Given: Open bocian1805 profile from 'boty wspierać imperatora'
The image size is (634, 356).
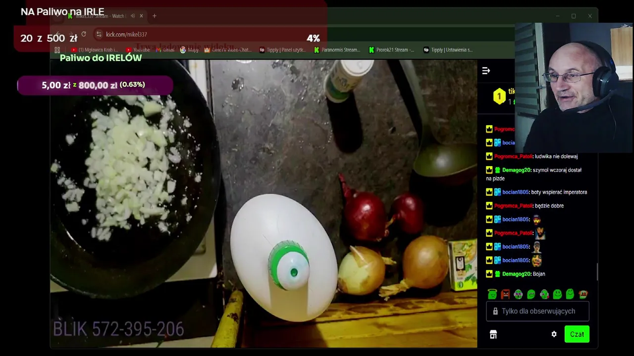Looking at the screenshot, I should click(x=515, y=192).
